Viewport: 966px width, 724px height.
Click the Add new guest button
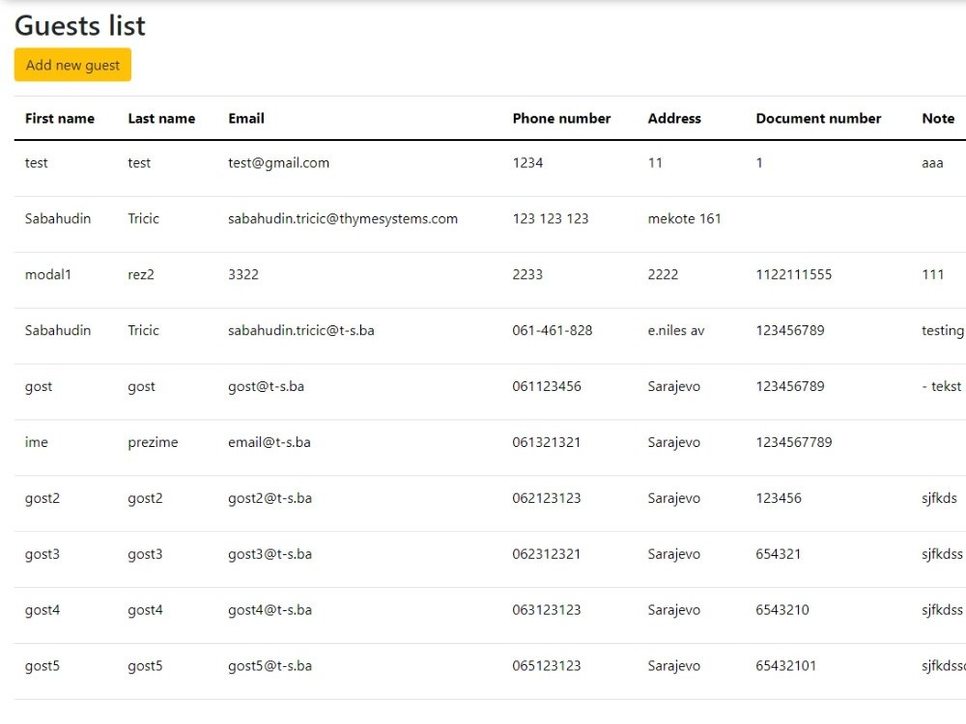click(72, 65)
